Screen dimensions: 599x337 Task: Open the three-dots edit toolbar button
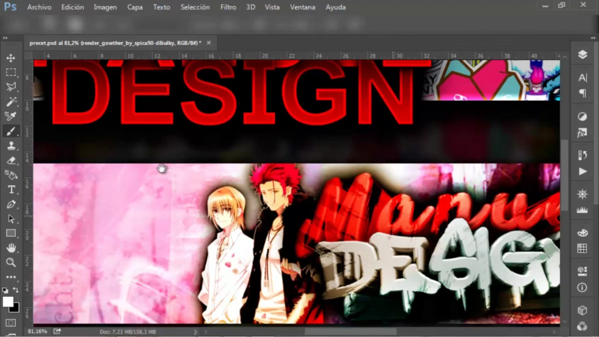[11, 277]
